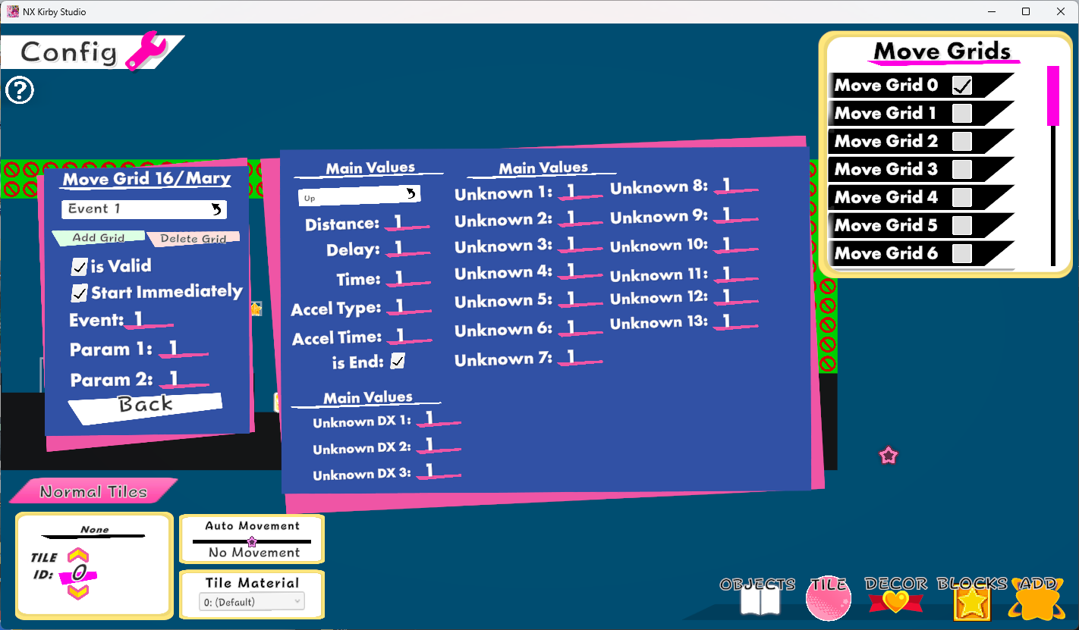Click the NX Kirby Studio app icon
The width and height of the screenshot is (1079, 630).
[13, 11]
